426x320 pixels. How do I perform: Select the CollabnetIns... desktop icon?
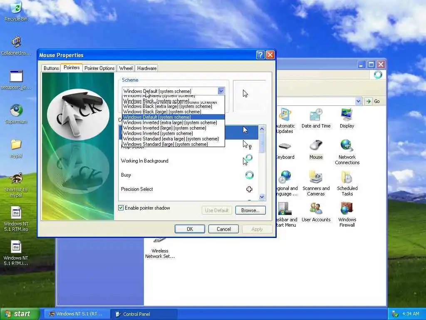click(16, 45)
